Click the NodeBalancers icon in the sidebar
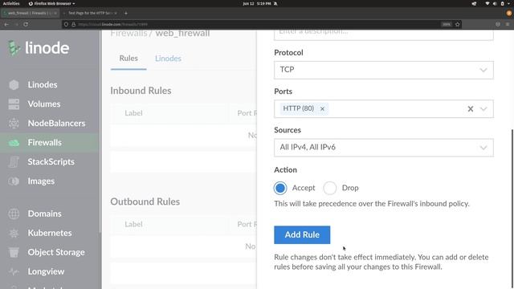This screenshot has height=289, width=514. (x=14, y=123)
